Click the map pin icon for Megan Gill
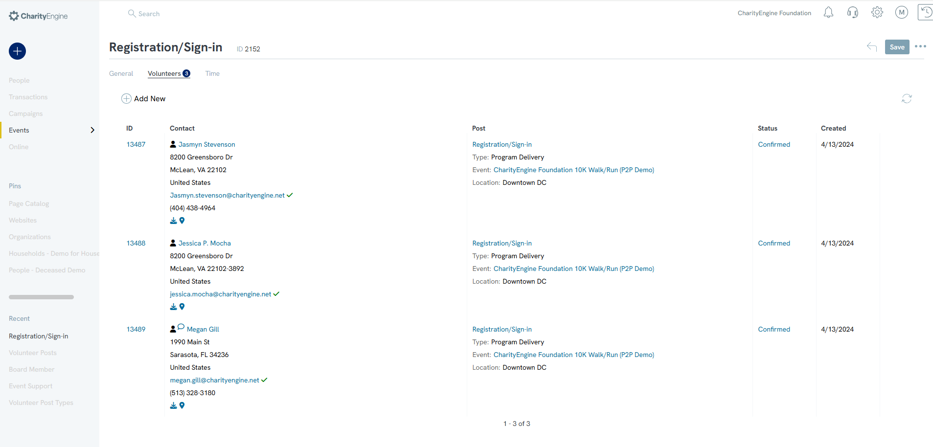 pyautogui.click(x=182, y=406)
